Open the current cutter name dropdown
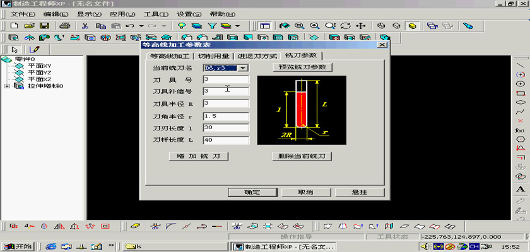Image resolution: width=530 pixels, height=252 pixels. click(242, 68)
